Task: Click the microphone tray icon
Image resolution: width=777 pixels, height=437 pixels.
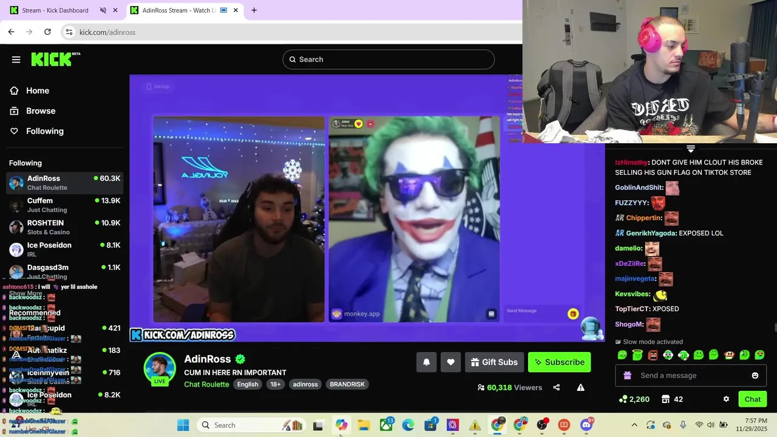Action: coord(683,425)
